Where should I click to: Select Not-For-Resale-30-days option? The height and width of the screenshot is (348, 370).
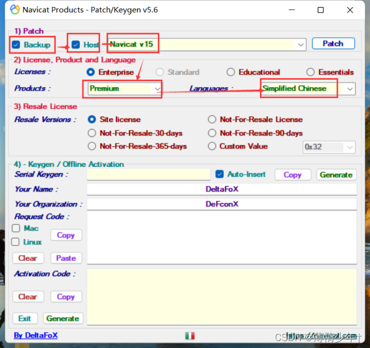click(x=92, y=133)
